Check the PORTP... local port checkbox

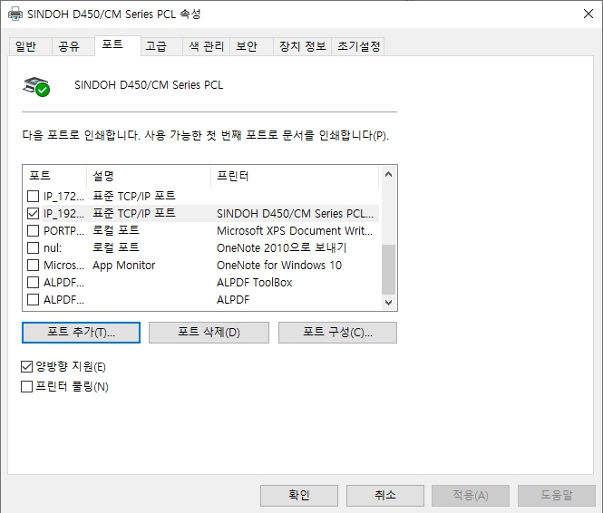point(33,231)
